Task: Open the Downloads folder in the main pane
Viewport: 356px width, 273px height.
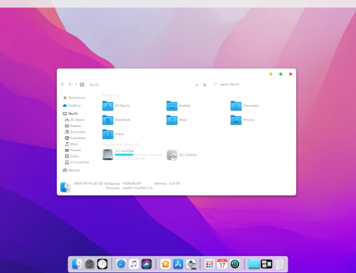Action: click(108, 120)
